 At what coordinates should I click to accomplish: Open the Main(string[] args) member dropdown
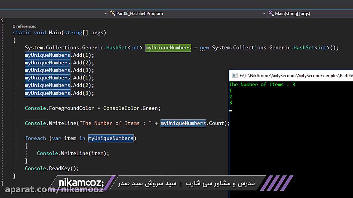310,13
